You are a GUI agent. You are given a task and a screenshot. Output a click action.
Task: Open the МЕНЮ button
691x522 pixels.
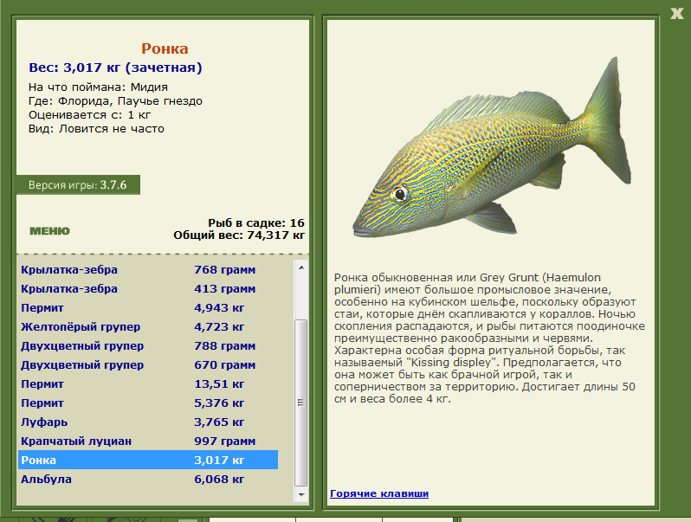point(49,231)
